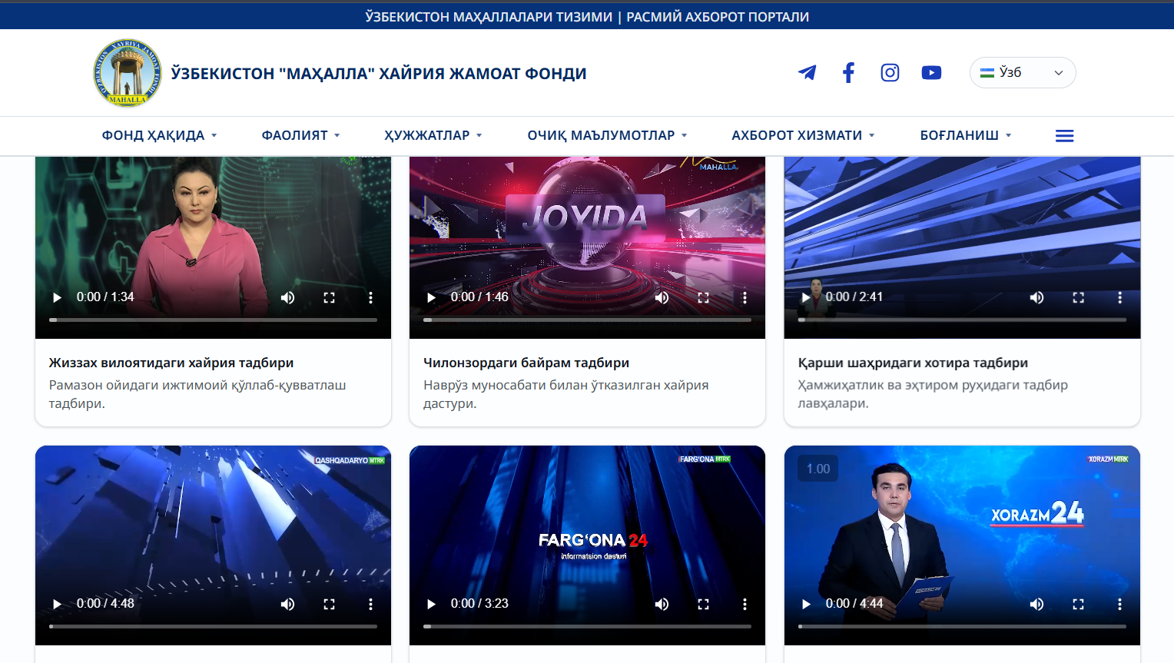Open the Ўзб language dropdown
The height and width of the screenshot is (663, 1174).
pyautogui.click(x=1023, y=73)
